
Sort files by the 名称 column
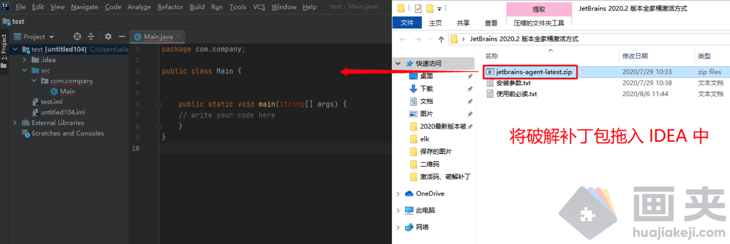(492, 56)
